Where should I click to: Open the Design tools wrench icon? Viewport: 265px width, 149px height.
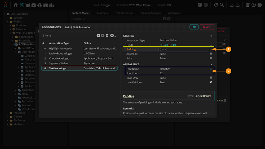tap(22, 5)
